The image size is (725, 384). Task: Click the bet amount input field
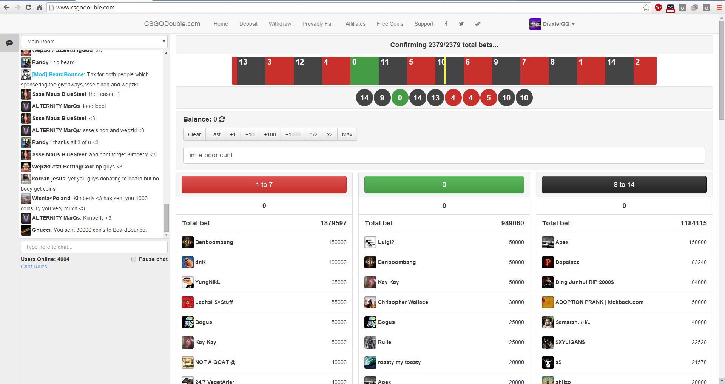444,155
